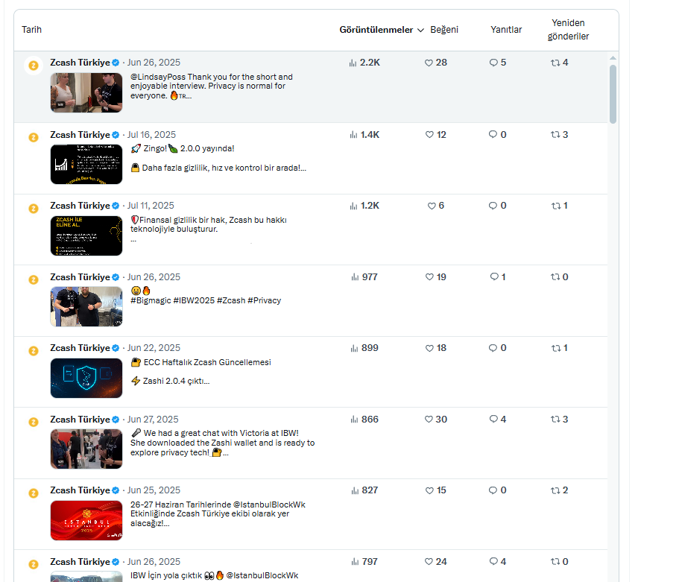Click heart icon with 30 likes

click(x=429, y=420)
